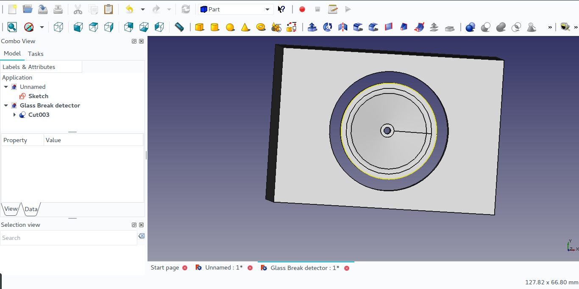Create a Sphere primitive
Image resolution: width=579 pixels, height=289 pixels.
[230, 27]
